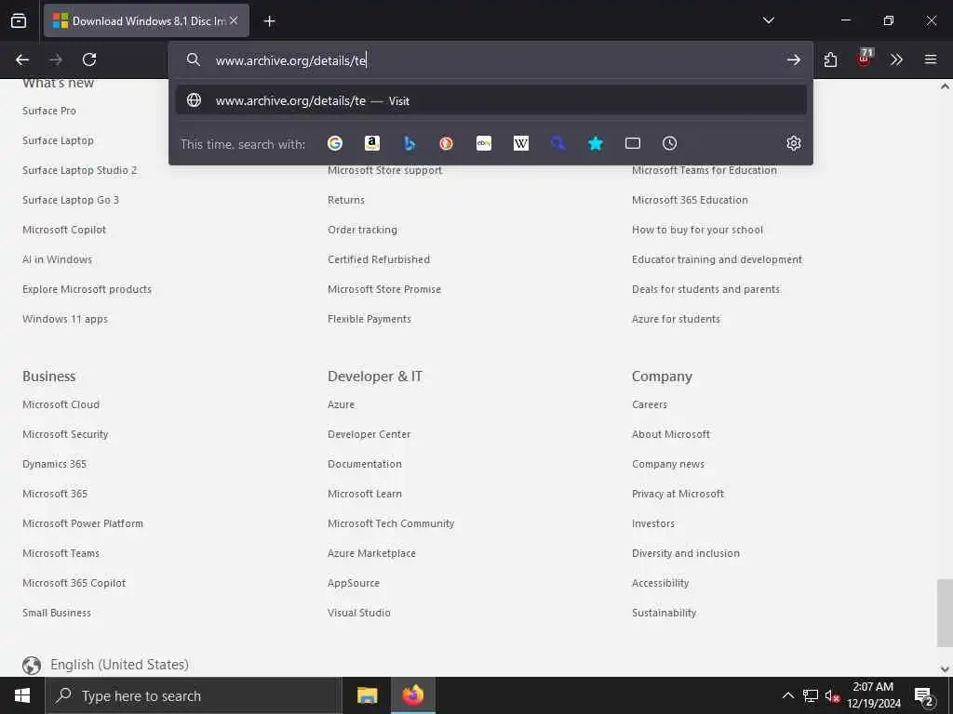Open Microsoft Copilot link

tap(64, 230)
